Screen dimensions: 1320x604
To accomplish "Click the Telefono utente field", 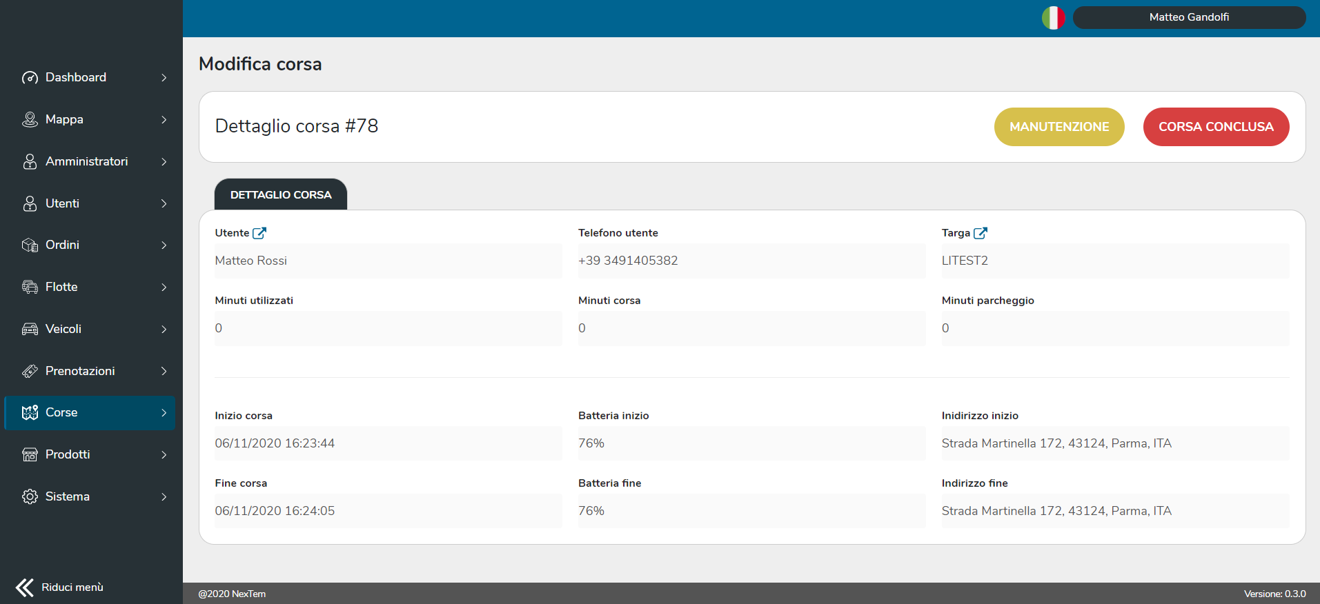I will 751,261.
